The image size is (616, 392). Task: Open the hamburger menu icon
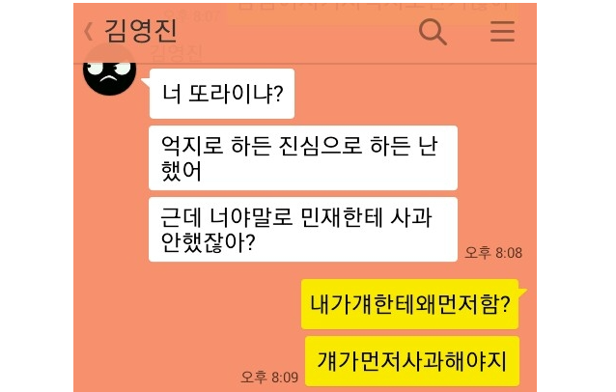click(x=502, y=32)
